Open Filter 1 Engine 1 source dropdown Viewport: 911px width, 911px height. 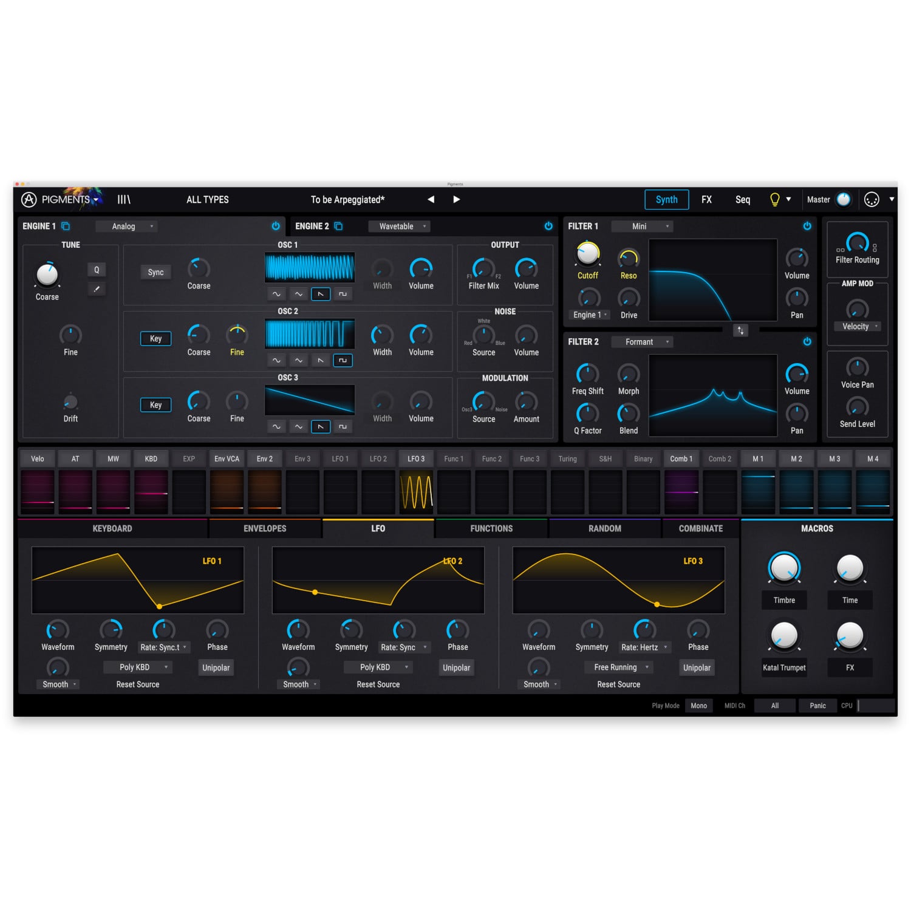590,315
